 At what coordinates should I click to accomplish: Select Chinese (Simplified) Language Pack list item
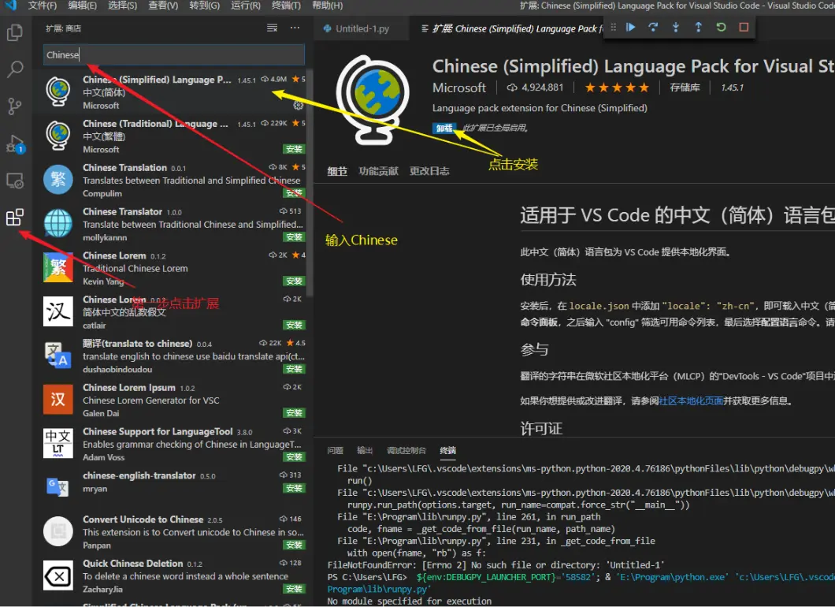point(170,91)
